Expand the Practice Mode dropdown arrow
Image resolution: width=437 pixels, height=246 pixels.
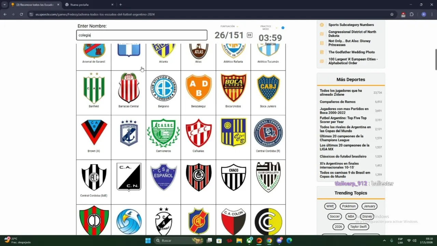pyautogui.click(x=277, y=28)
